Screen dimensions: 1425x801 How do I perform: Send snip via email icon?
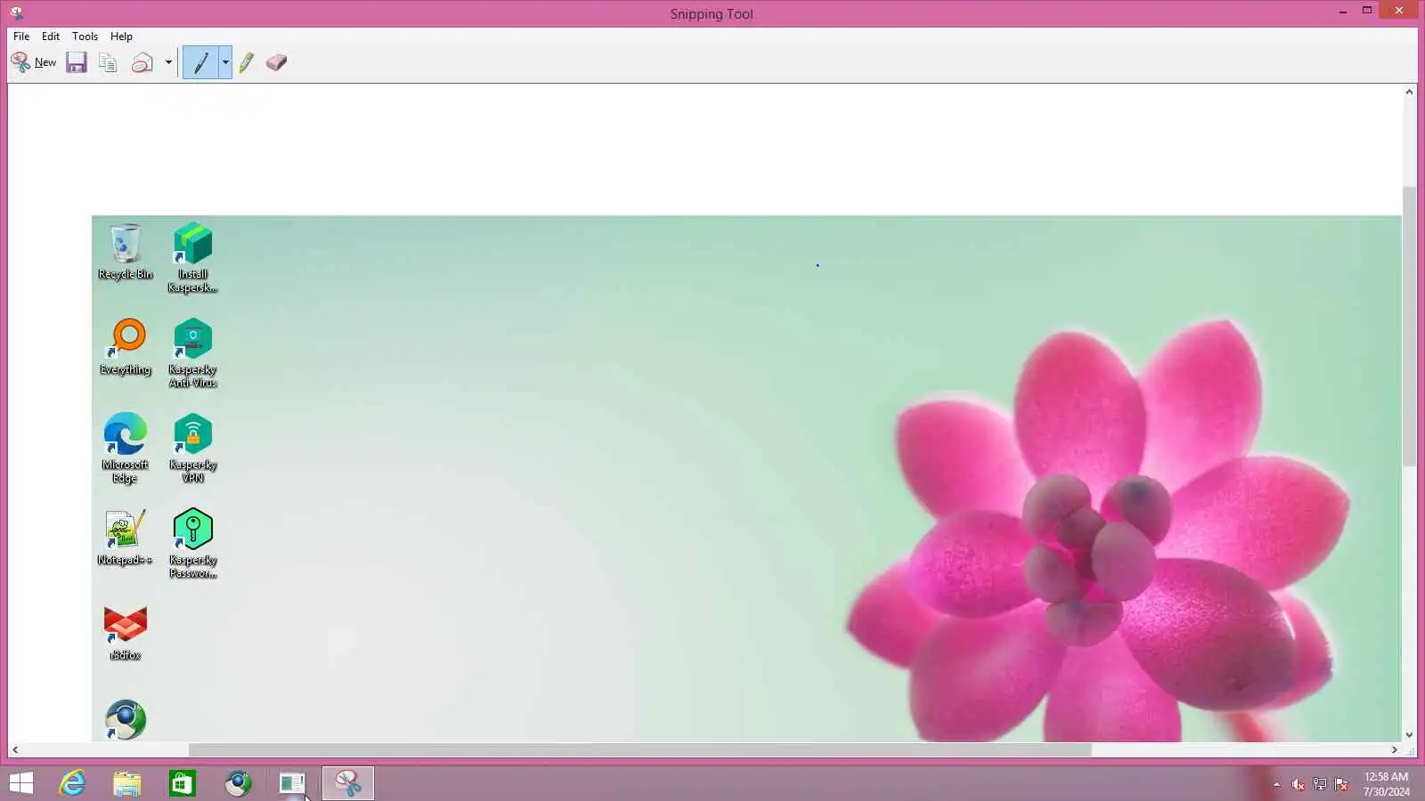142,62
